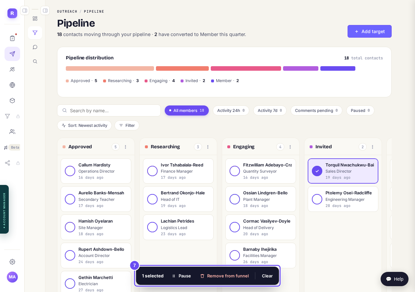Open the Help chat widget
The image size is (415, 292).
(395, 279)
